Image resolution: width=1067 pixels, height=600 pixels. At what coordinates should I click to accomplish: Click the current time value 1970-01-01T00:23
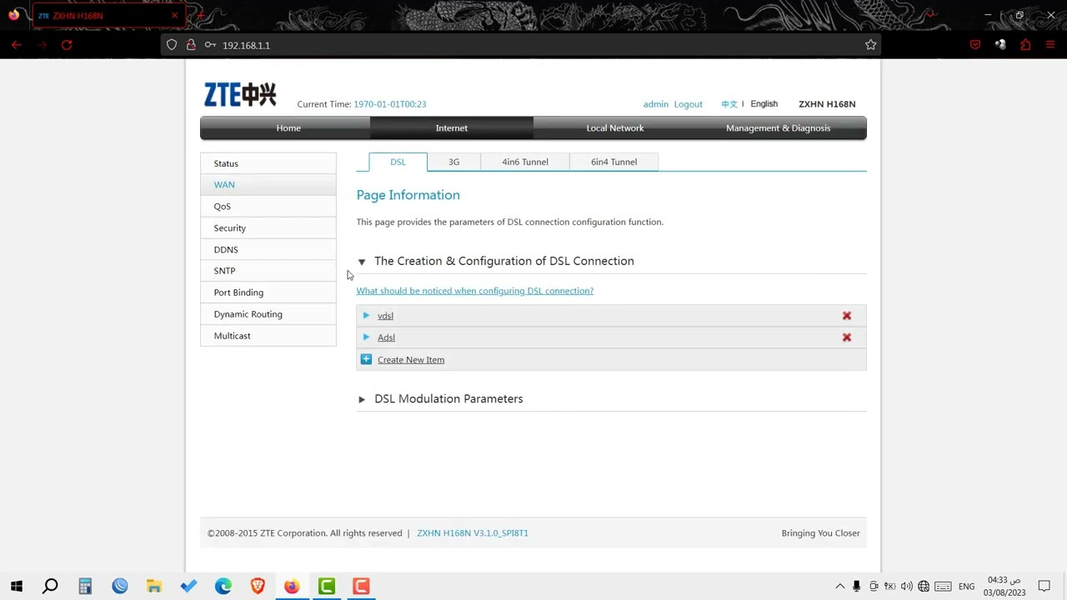[x=389, y=104]
